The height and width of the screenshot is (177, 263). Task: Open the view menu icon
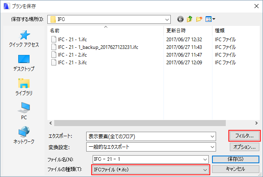click(210, 19)
